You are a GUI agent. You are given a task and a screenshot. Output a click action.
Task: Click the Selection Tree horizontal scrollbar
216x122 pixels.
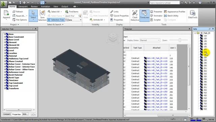click(x=19, y=110)
